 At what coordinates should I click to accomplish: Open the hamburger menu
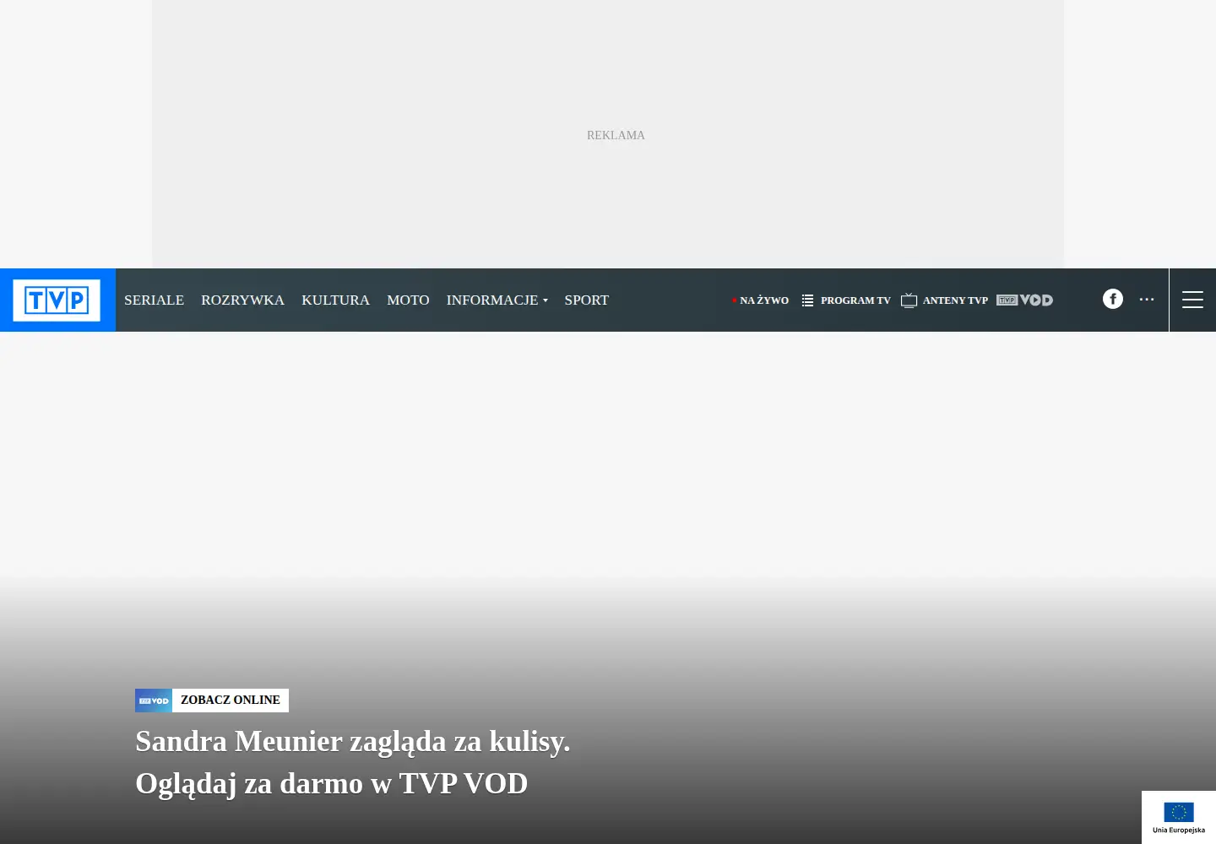pos(1192,300)
